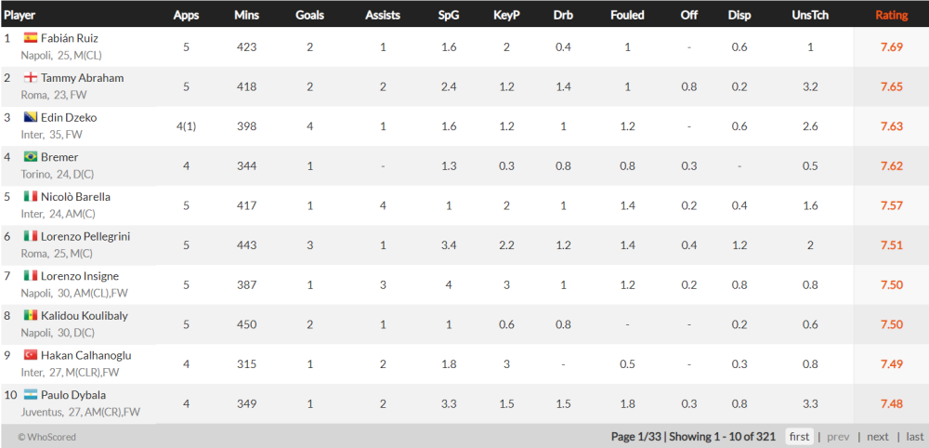Click Senegal flag beside Kalidou Koulibaly
The width and height of the screenshot is (929, 448).
pos(31,315)
